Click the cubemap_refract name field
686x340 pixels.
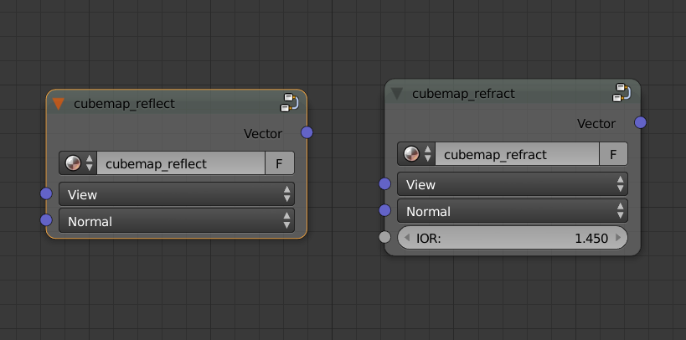[517, 153]
